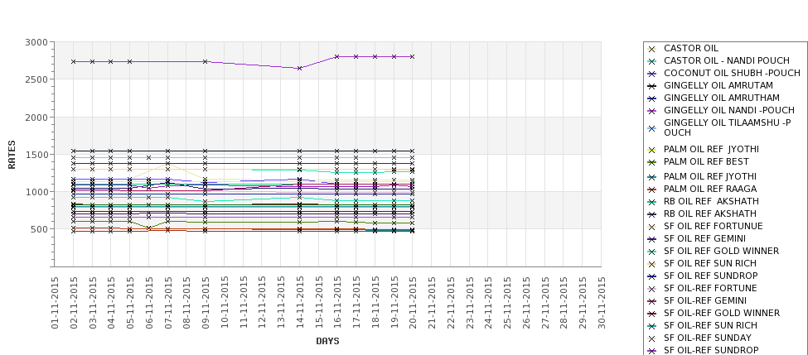This screenshot has height=355, width=808.
Task: Select SF OIL-REF GEMINI legend label
Action: (705, 300)
